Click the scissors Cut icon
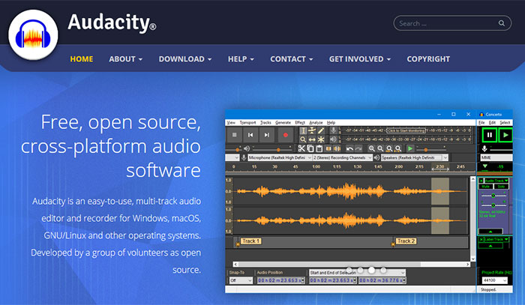This screenshot has height=305, width=525. coord(301,148)
